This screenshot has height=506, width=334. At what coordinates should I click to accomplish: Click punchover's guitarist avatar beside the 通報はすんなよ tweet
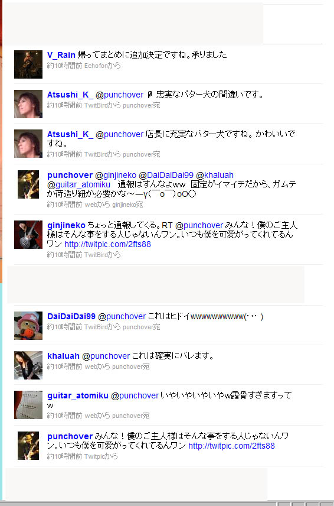point(28,184)
